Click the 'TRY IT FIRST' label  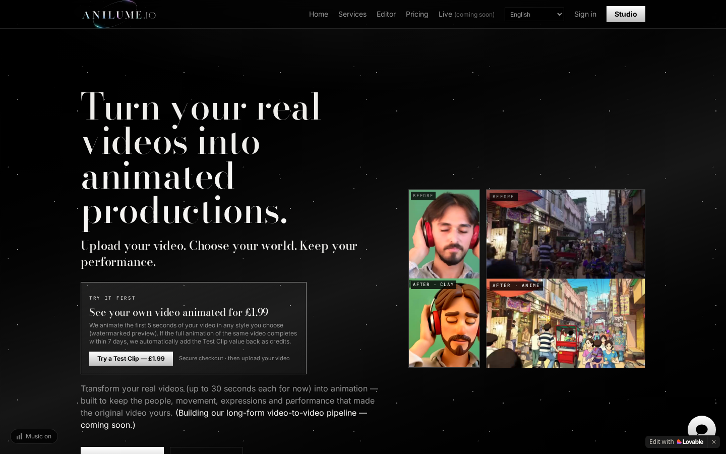112,298
